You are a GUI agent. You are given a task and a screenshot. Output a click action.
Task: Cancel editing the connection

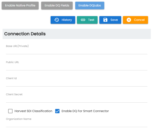coord(135,20)
